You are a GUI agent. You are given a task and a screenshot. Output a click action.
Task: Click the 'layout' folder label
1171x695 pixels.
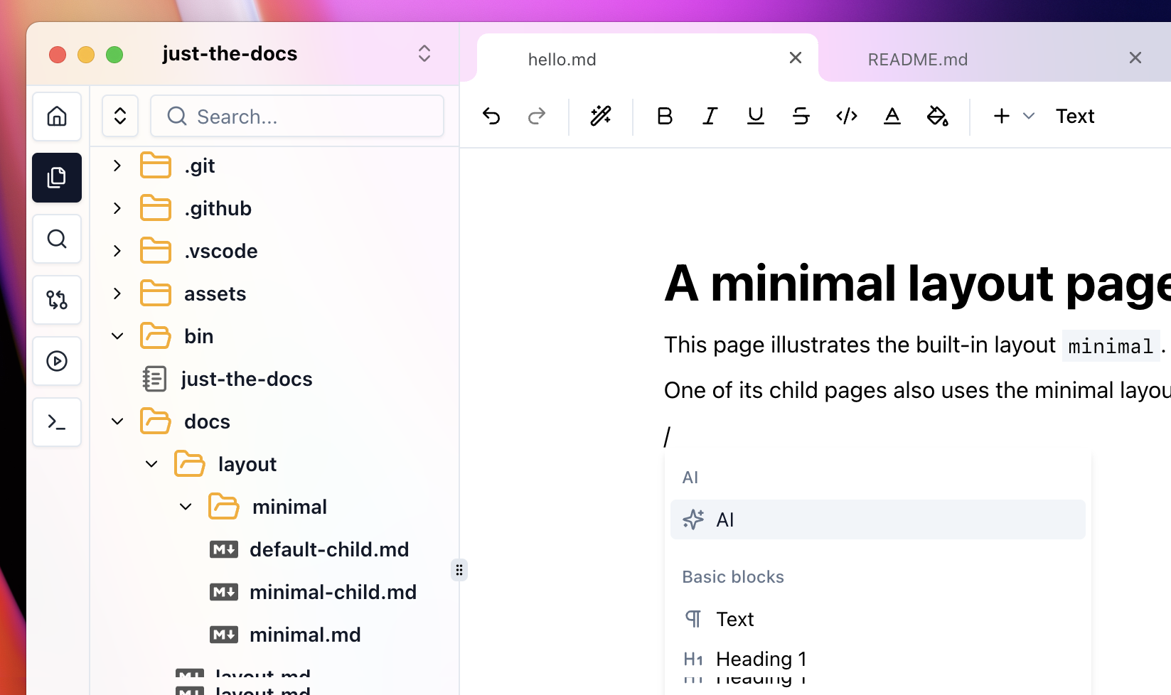[247, 464]
